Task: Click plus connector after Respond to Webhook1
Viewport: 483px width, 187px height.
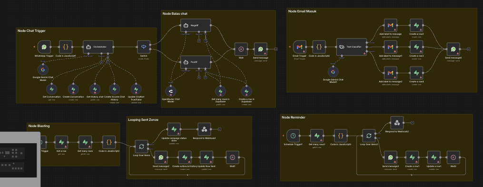Action: pos(220,129)
